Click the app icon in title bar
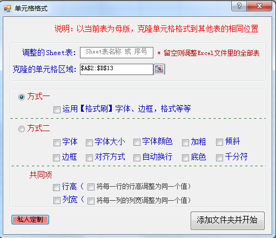The height and width of the screenshot is (238, 276). click(8, 9)
